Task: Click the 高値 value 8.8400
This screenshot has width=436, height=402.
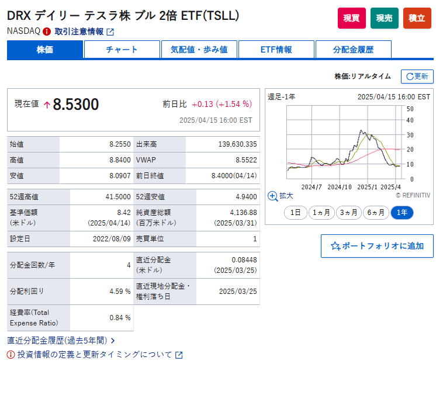Action: point(120,160)
